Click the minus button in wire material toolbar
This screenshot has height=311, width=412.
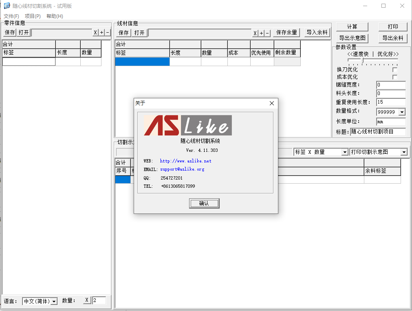coord(267,33)
